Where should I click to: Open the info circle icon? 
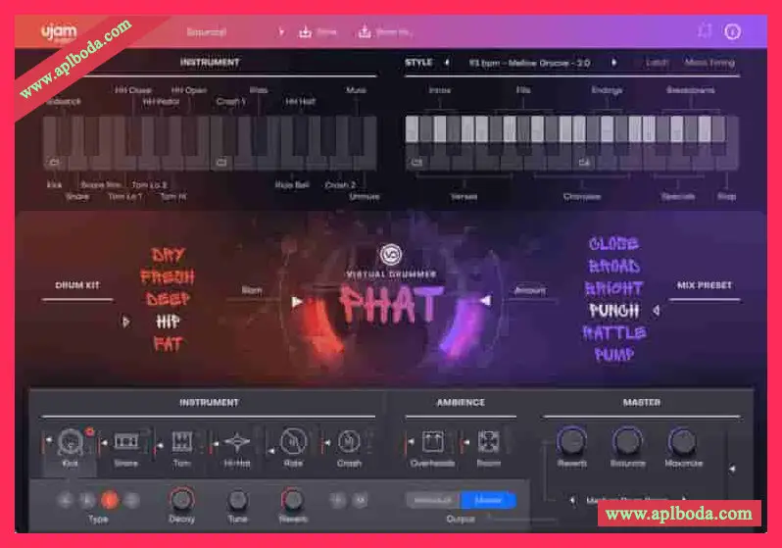(732, 32)
